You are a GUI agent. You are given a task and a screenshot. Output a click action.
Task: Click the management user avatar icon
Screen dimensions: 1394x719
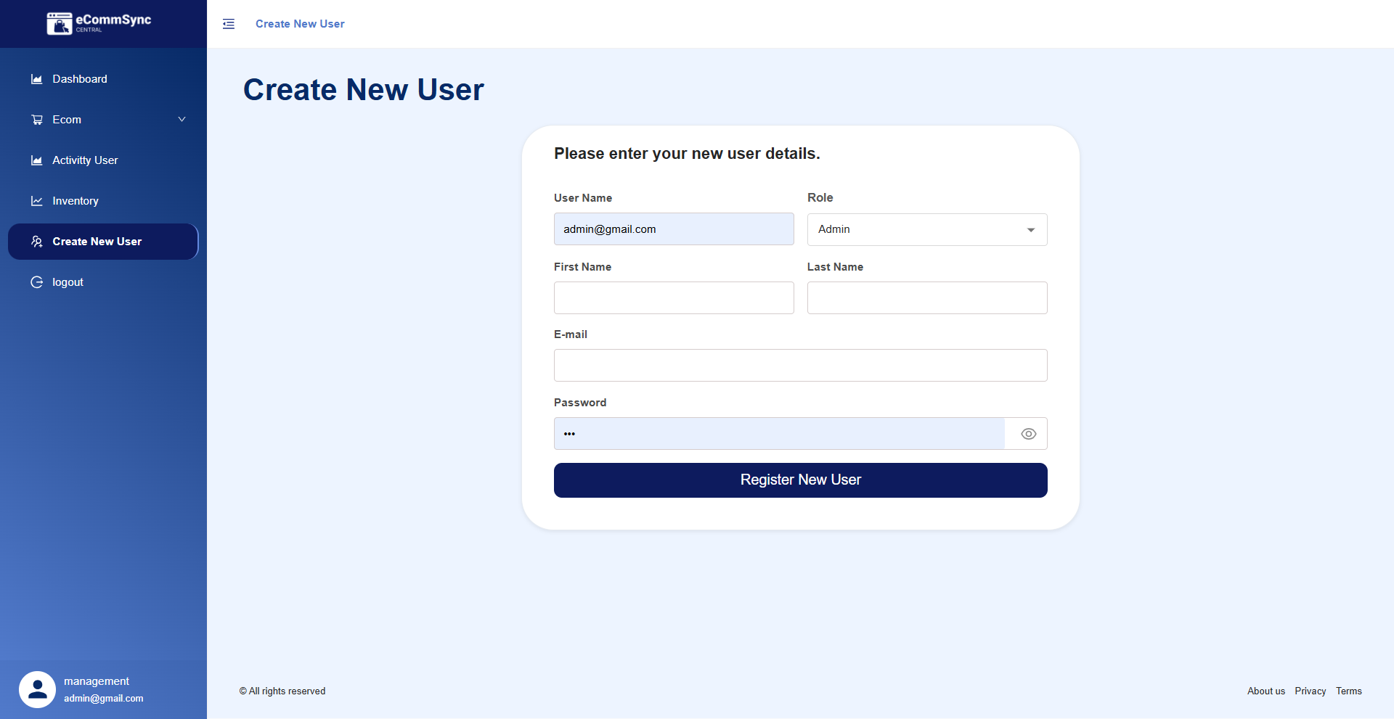(x=37, y=689)
